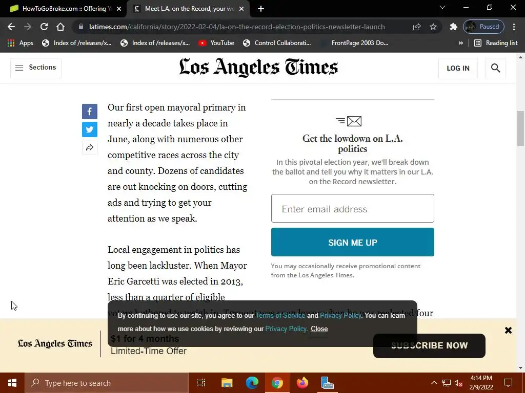Open File Explorer from the taskbar
The width and height of the screenshot is (525, 393).
pyautogui.click(x=227, y=383)
